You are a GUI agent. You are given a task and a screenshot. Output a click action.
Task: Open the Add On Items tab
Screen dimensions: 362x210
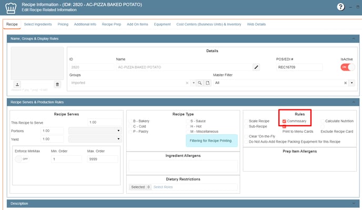click(137, 24)
